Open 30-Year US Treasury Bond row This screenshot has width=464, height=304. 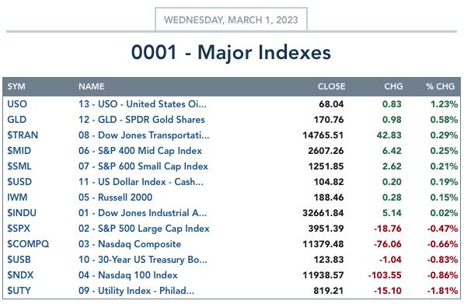click(x=232, y=260)
